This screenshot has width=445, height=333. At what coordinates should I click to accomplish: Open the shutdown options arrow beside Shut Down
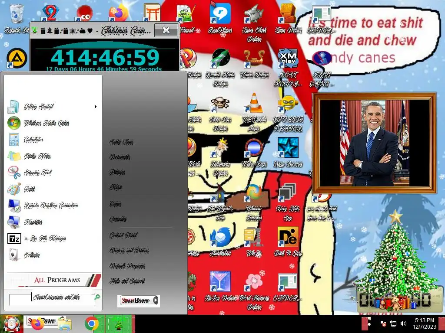(156, 300)
